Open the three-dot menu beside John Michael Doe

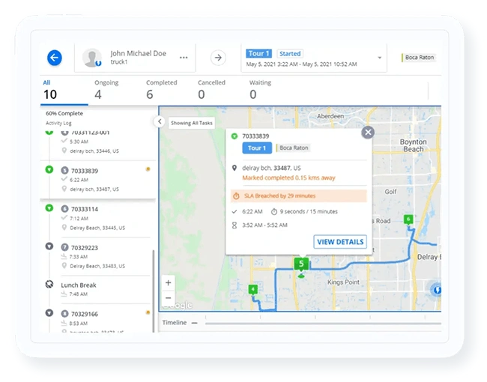tap(184, 58)
